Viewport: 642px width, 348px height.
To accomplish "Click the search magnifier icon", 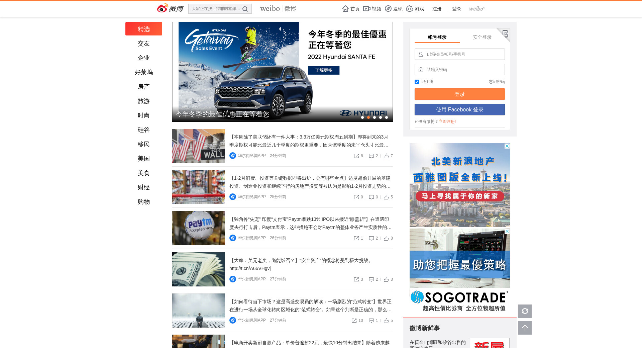I will click(x=245, y=9).
